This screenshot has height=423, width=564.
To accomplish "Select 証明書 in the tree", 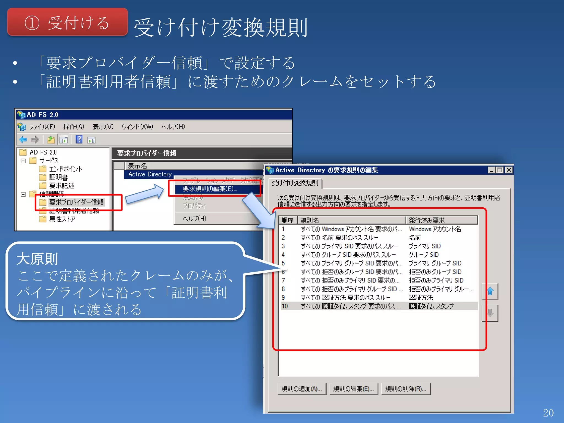I will (58, 177).
